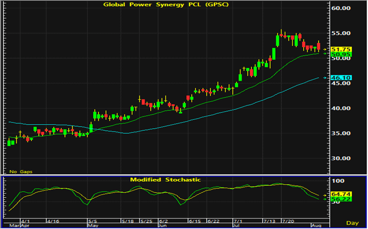Viewport: 368px width, 229px height.
Task: Click the May month label
Action: (93, 226)
